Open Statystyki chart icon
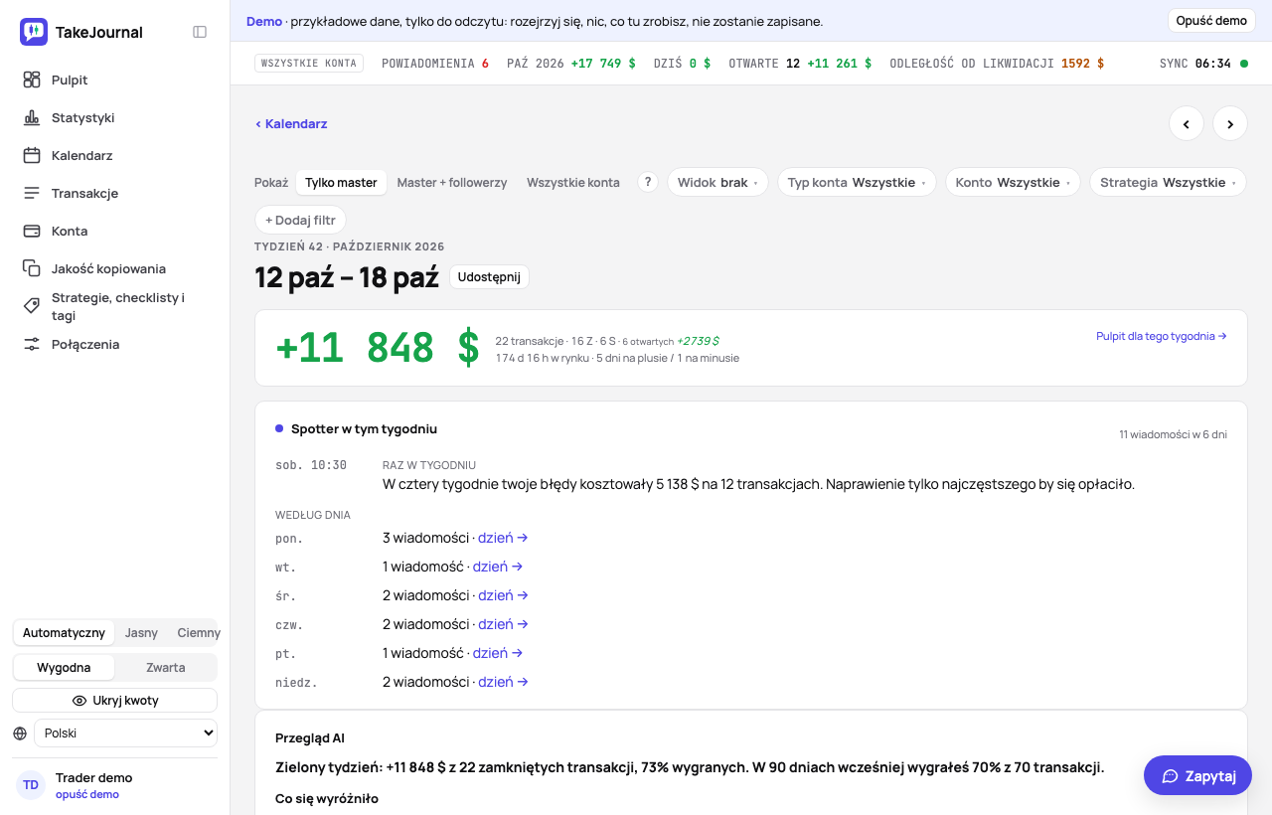The width and height of the screenshot is (1272, 815). pyautogui.click(x=32, y=117)
